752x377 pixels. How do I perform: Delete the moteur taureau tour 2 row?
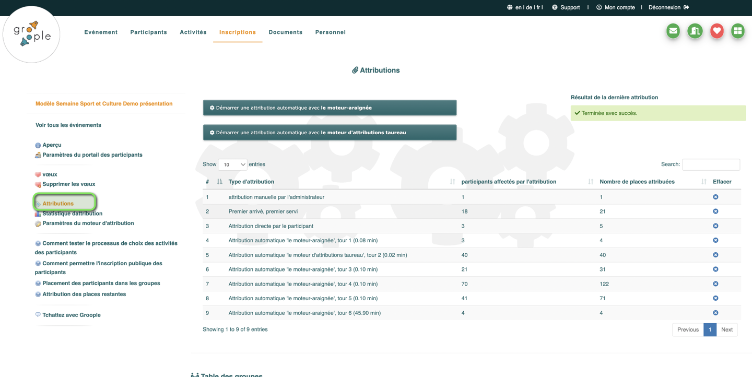[x=715, y=255]
